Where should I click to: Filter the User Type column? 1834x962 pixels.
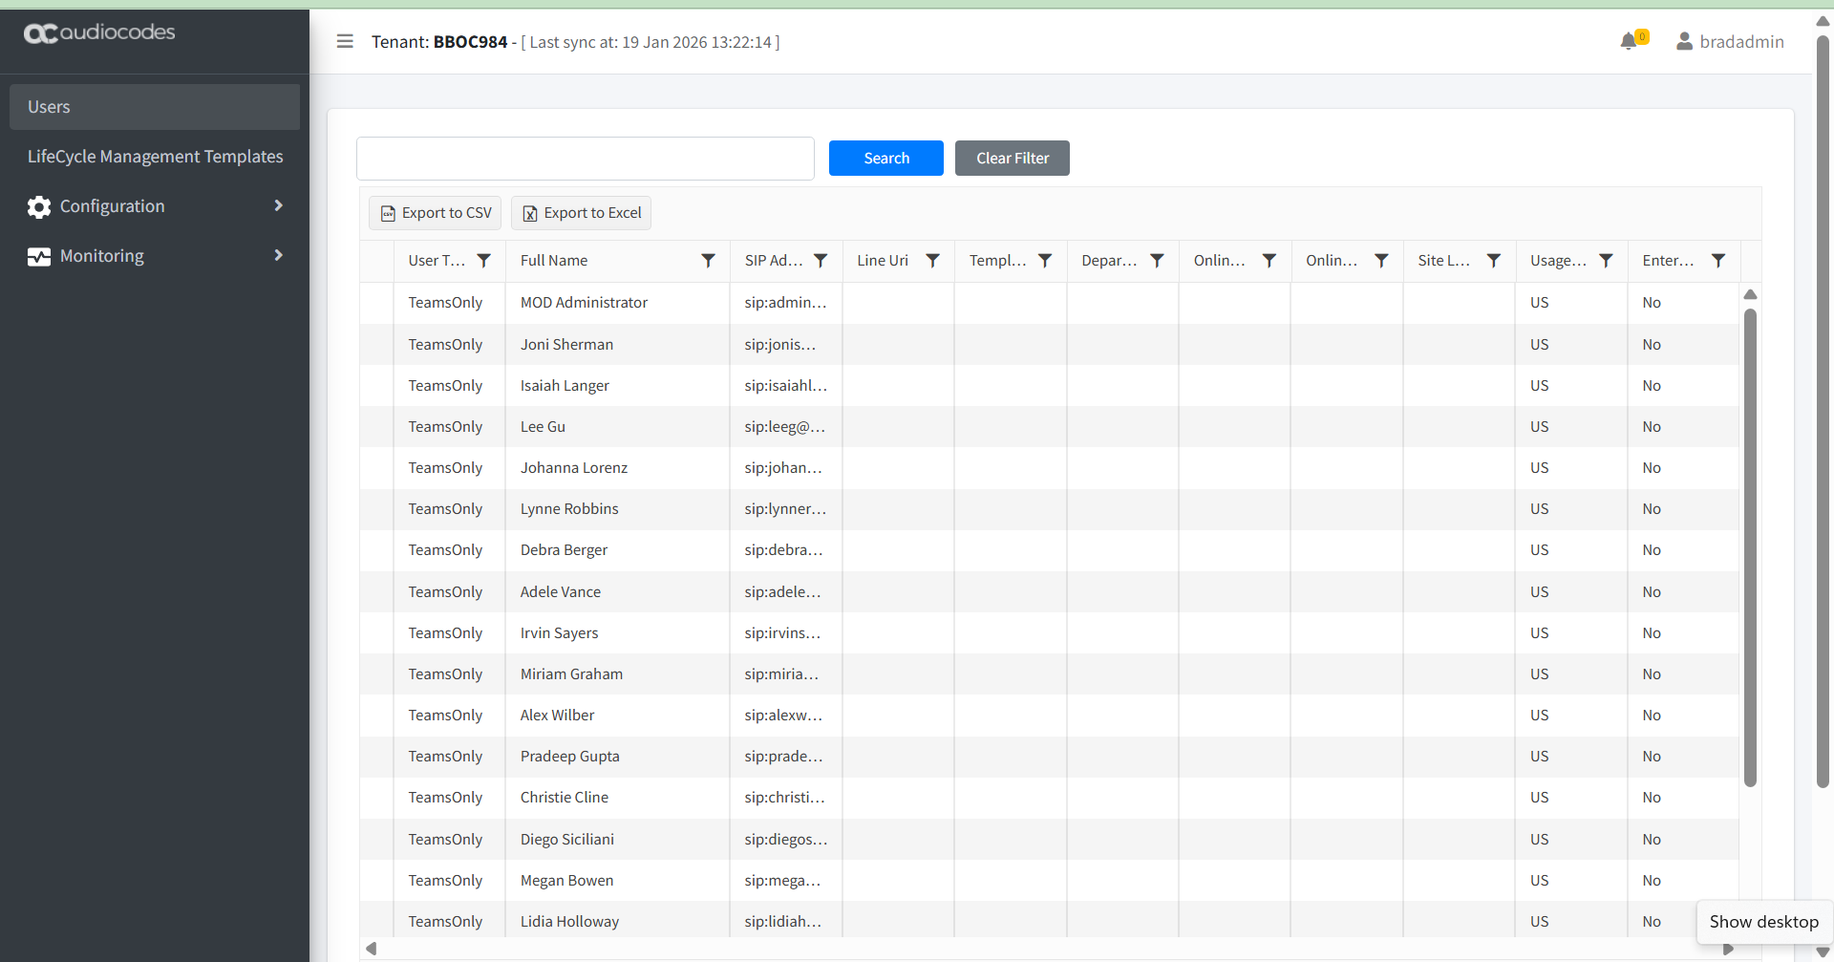(x=484, y=261)
